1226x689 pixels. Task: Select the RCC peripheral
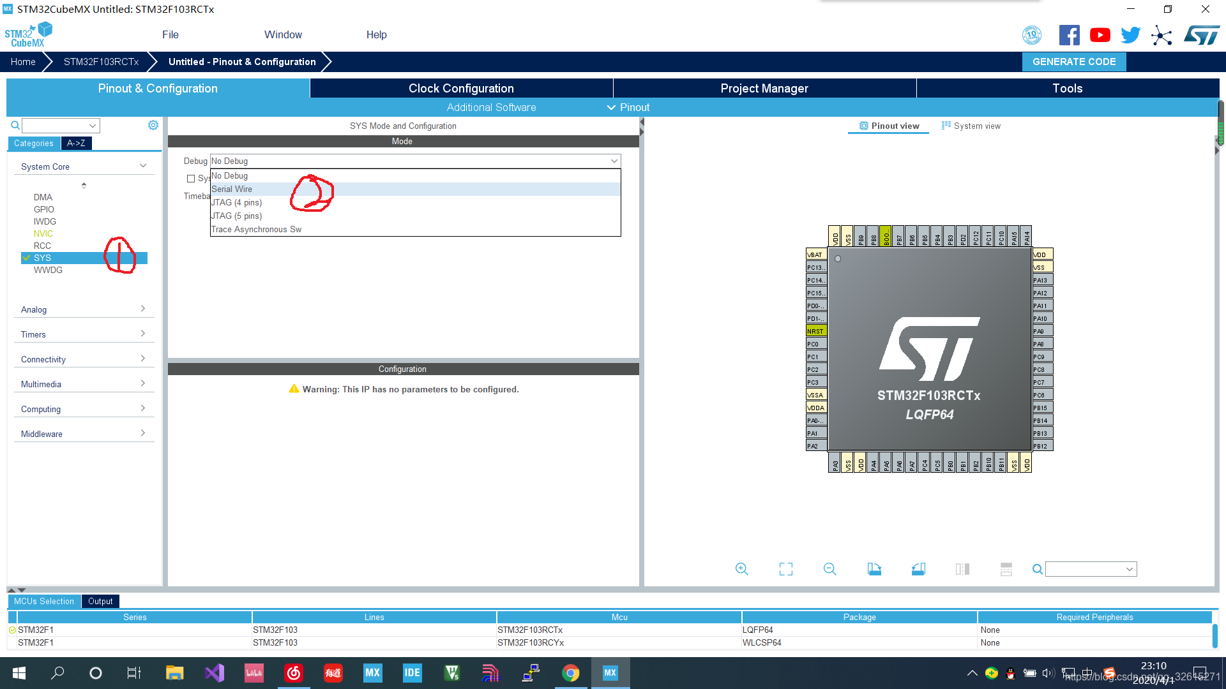pos(42,246)
